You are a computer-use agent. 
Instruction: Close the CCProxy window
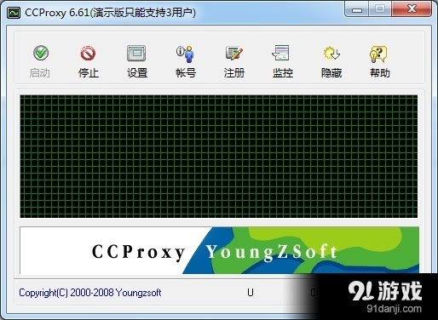click(x=412, y=9)
